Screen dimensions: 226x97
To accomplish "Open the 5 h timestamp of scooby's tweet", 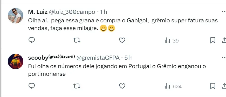I will tap(128, 58).
